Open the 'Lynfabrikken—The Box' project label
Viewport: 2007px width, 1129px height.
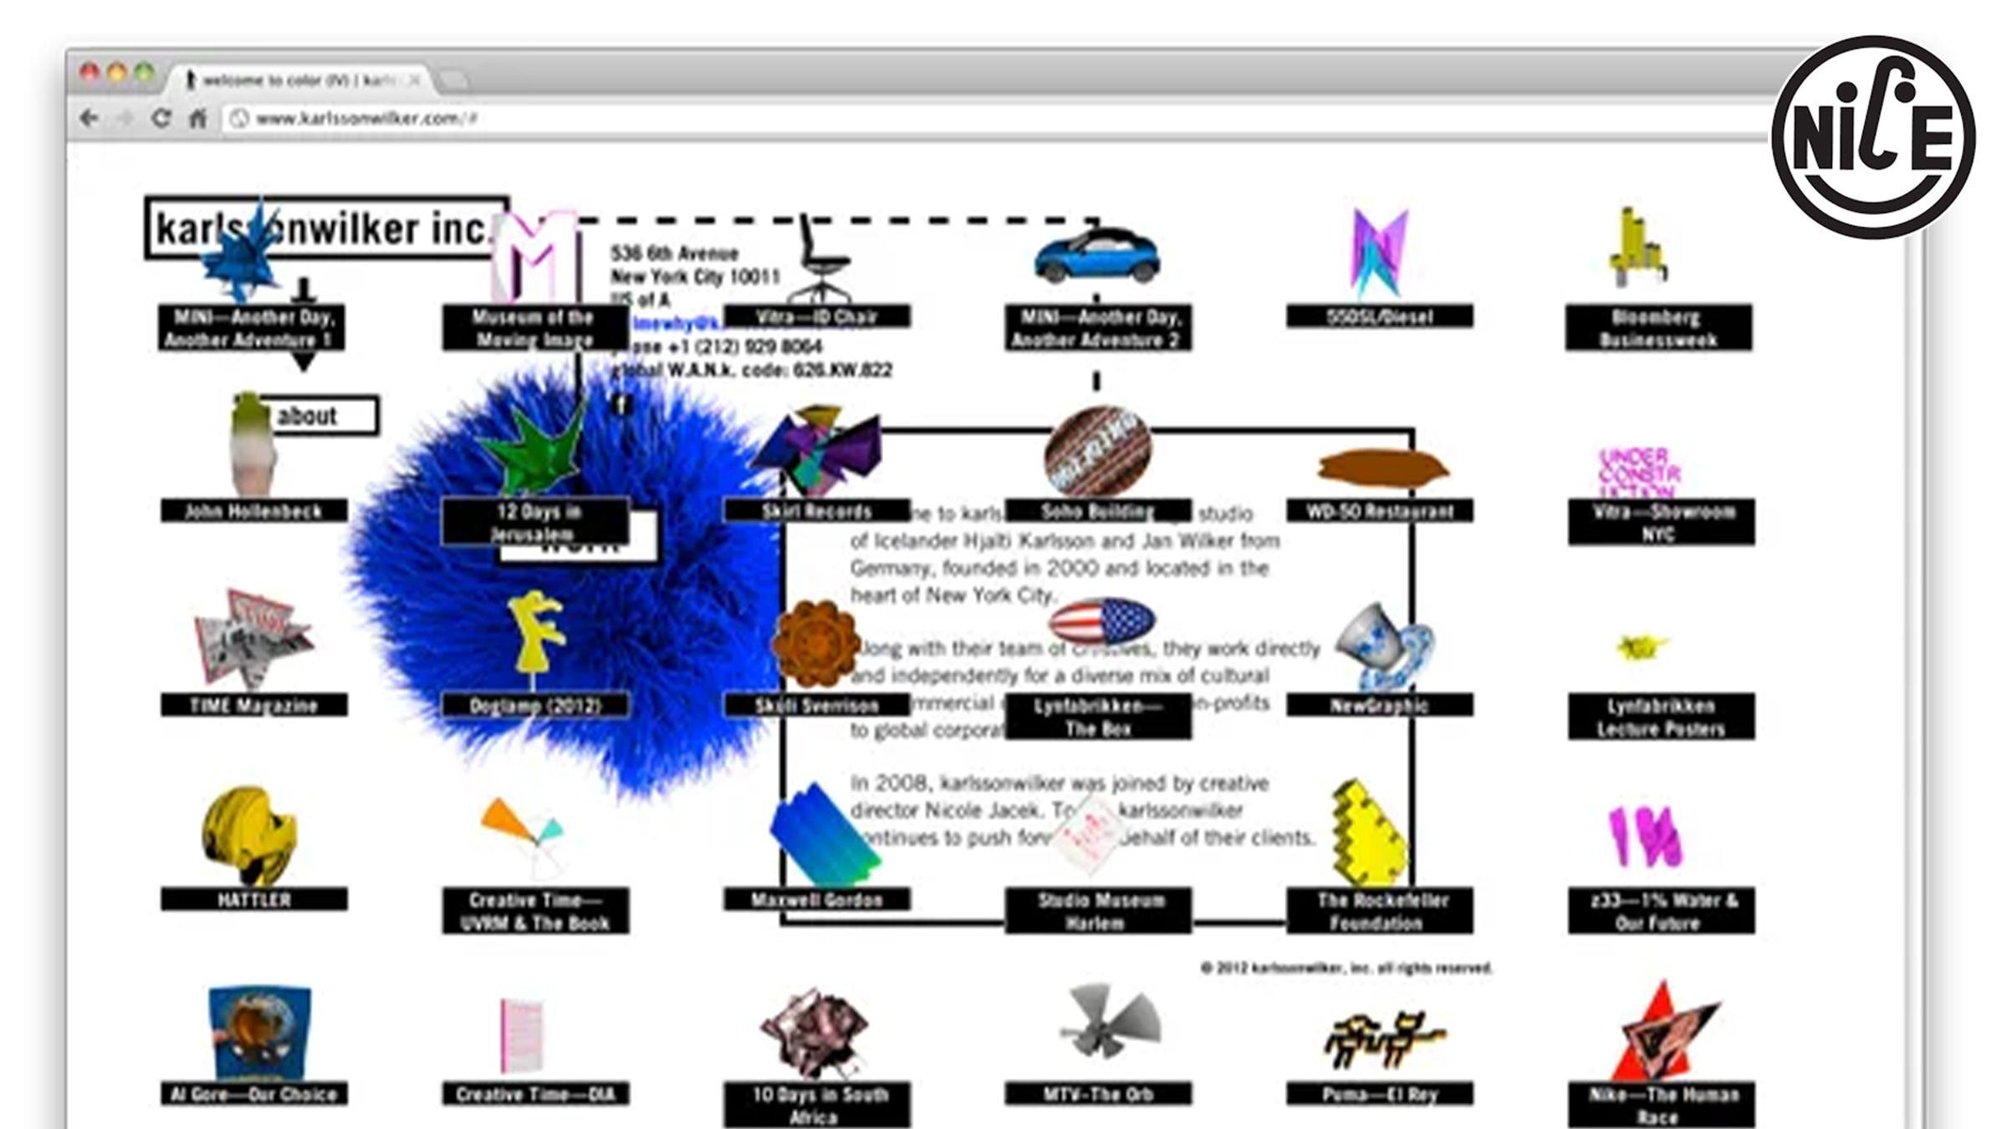tap(1098, 717)
